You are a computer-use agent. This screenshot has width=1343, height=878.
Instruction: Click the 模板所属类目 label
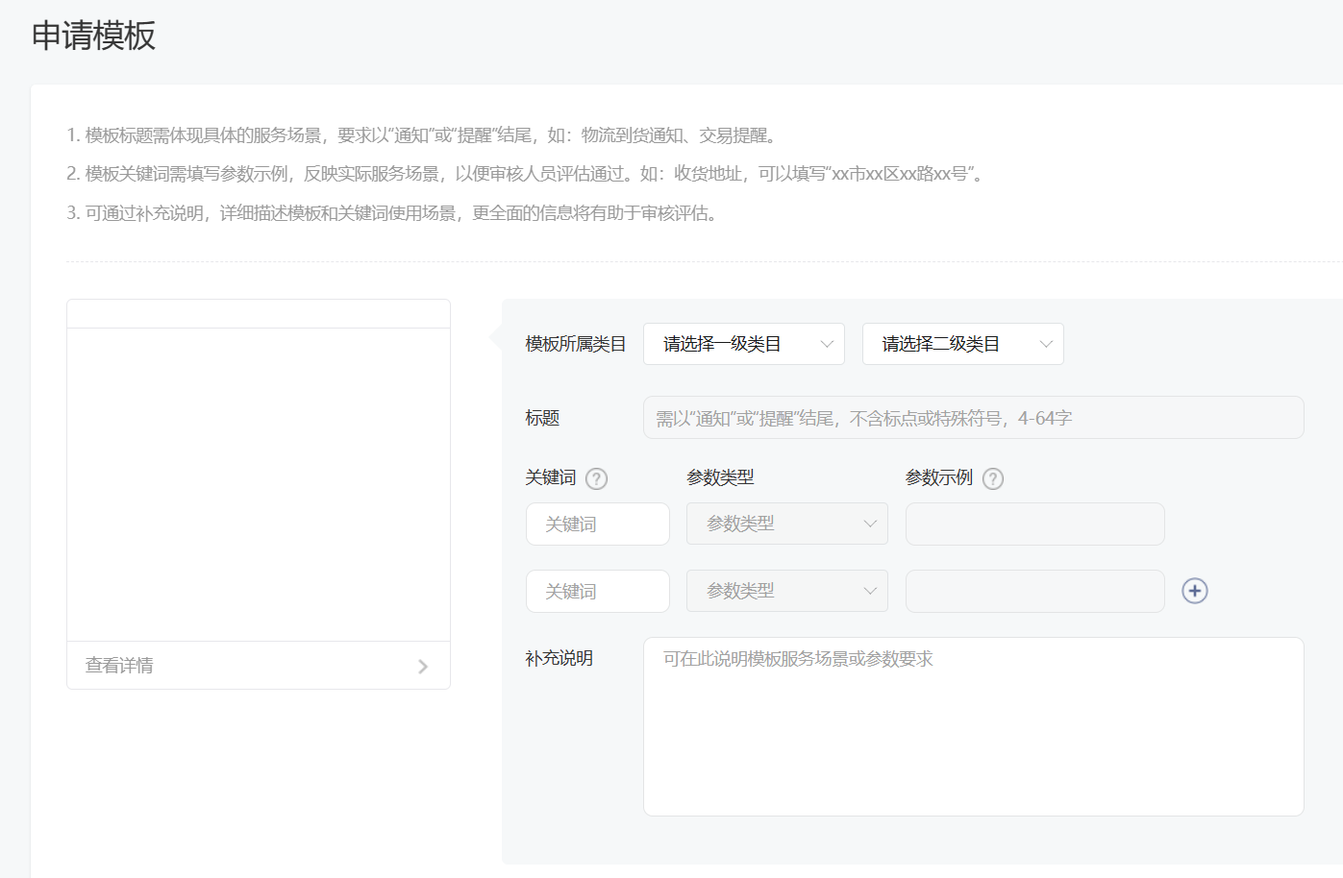(575, 344)
